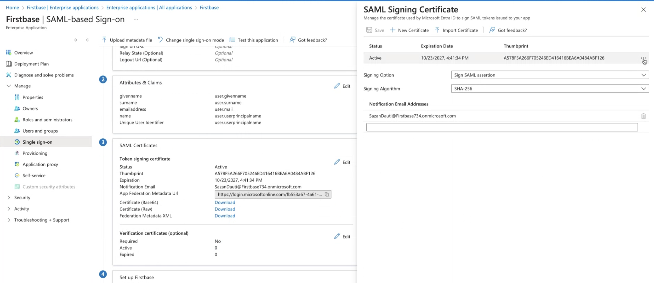Click the pencil icon for Verification certificates
The image size is (654, 283).
pyautogui.click(x=337, y=236)
